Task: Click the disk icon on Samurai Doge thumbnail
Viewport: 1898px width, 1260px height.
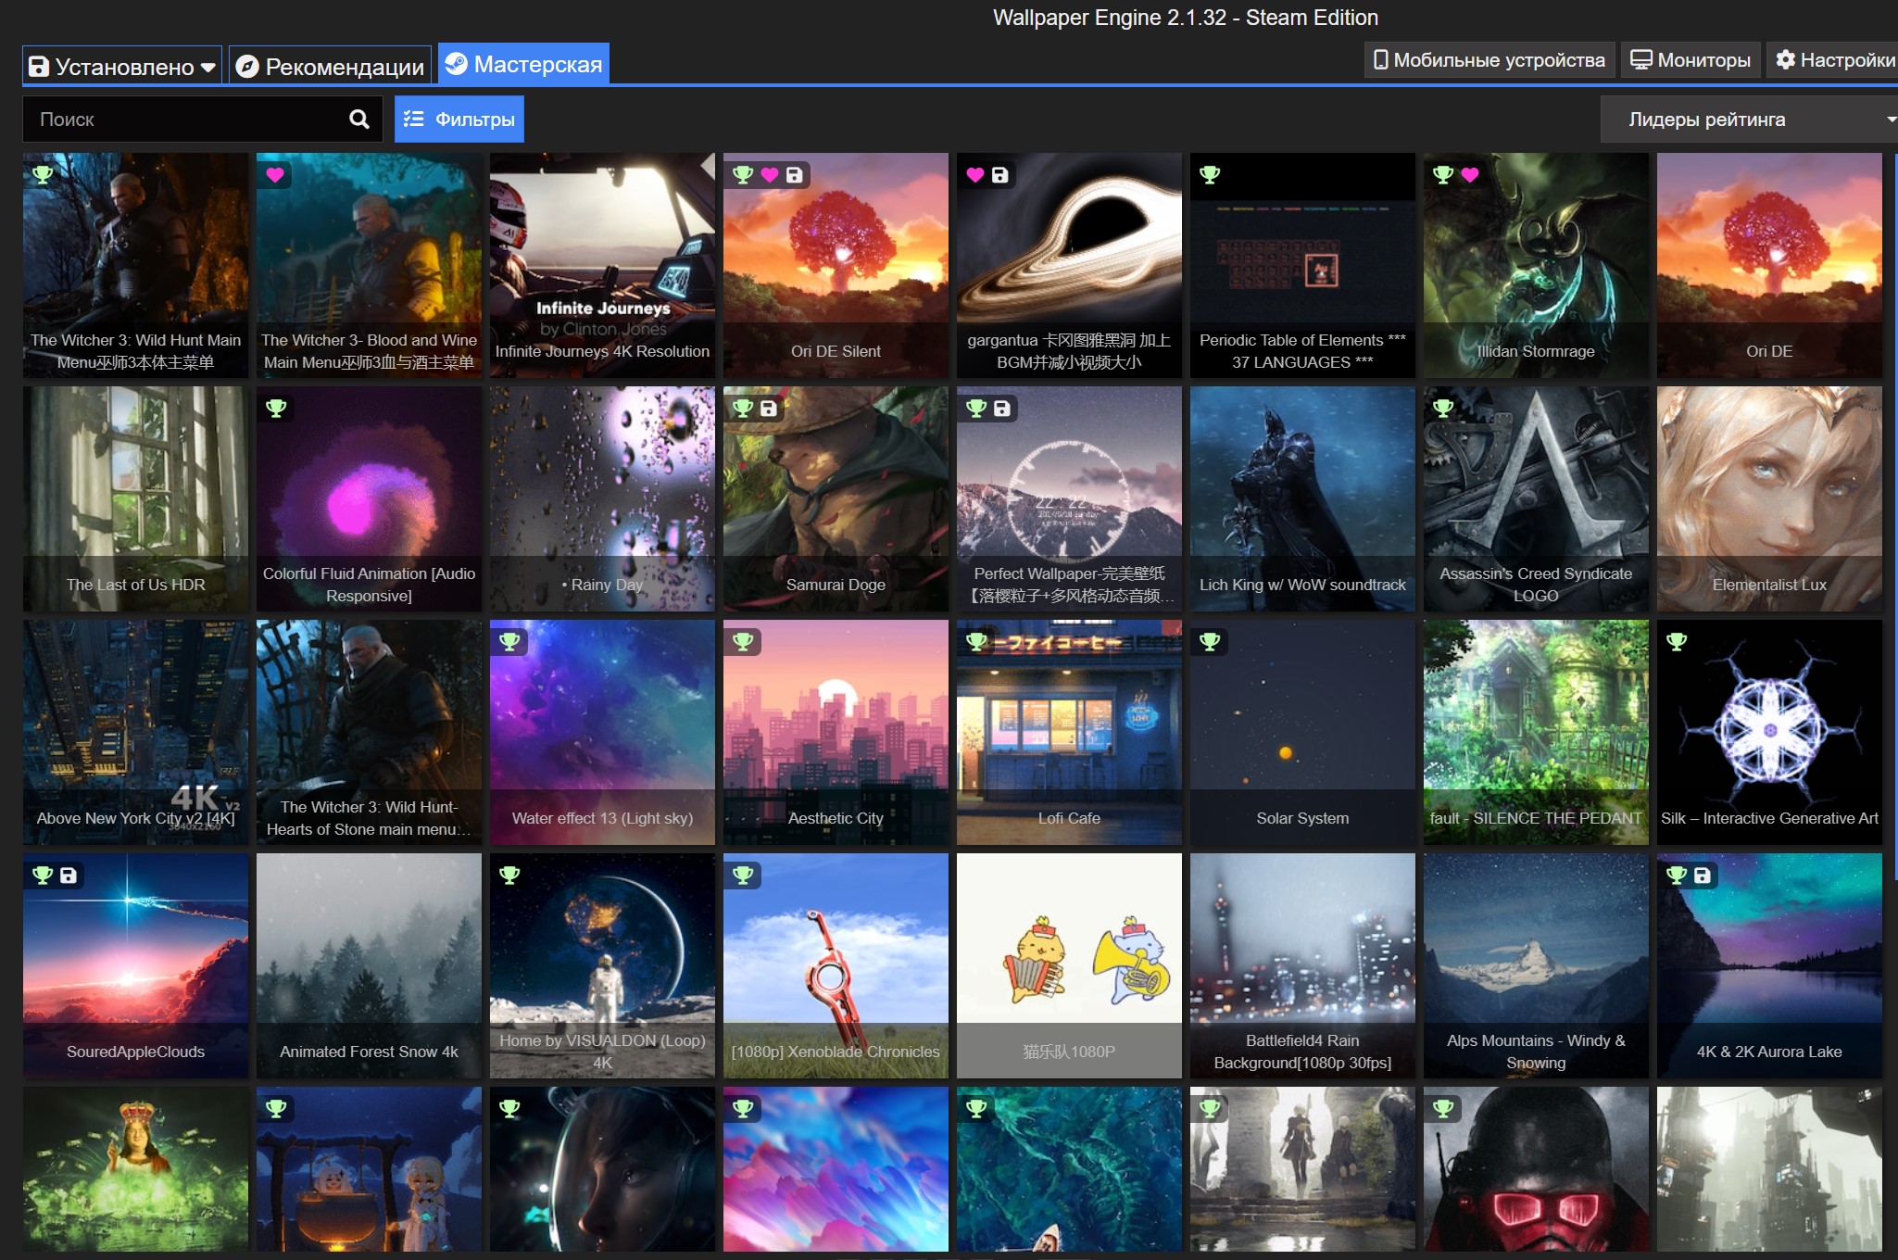Action: coord(769,409)
